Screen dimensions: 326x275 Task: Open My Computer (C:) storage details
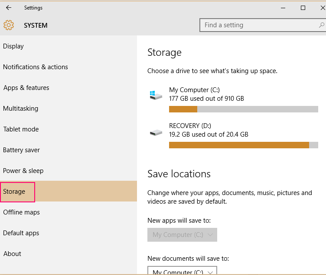234,99
